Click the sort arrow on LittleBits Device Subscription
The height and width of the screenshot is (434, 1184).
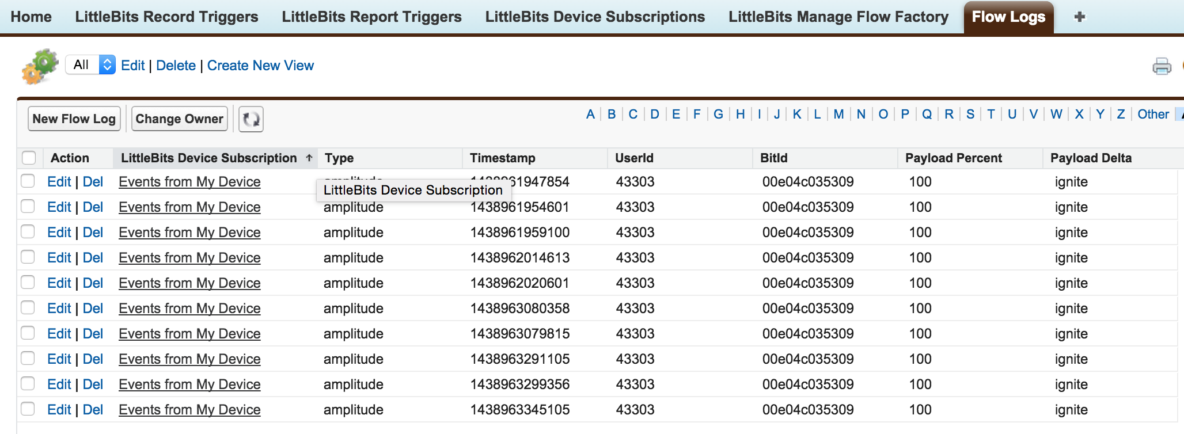[x=309, y=158]
